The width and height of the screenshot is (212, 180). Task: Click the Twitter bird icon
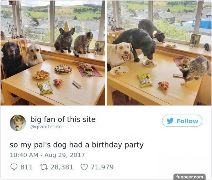click(170, 121)
